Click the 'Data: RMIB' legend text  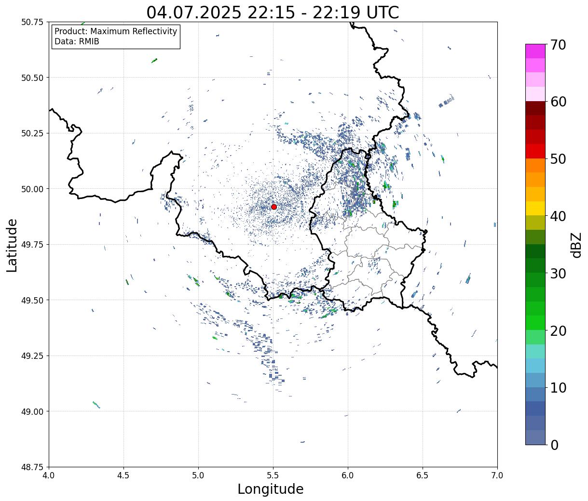click(77, 42)
